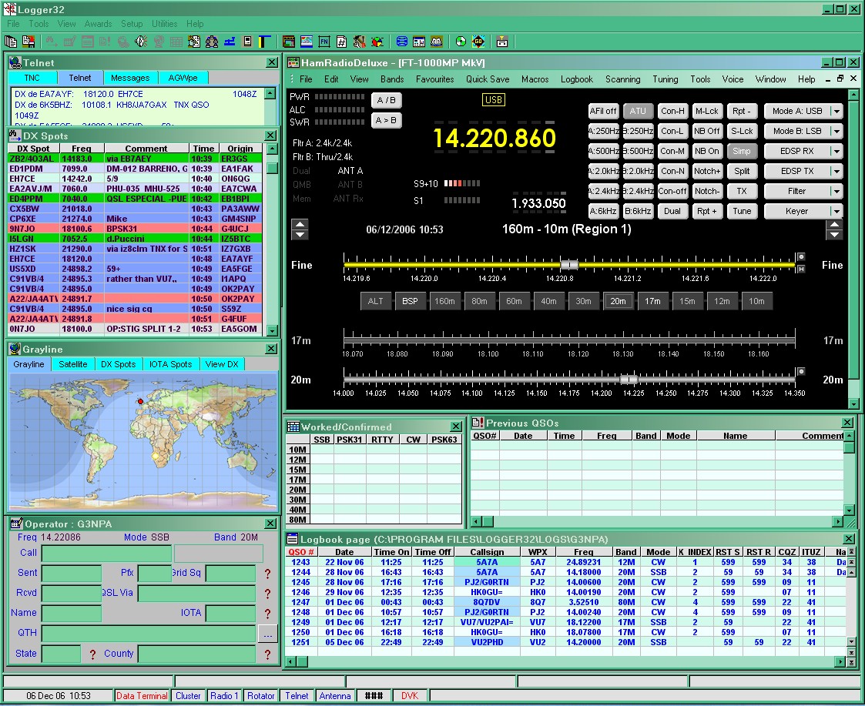Click the NB Off button
The image size is (865, 706).
(706, 131)
